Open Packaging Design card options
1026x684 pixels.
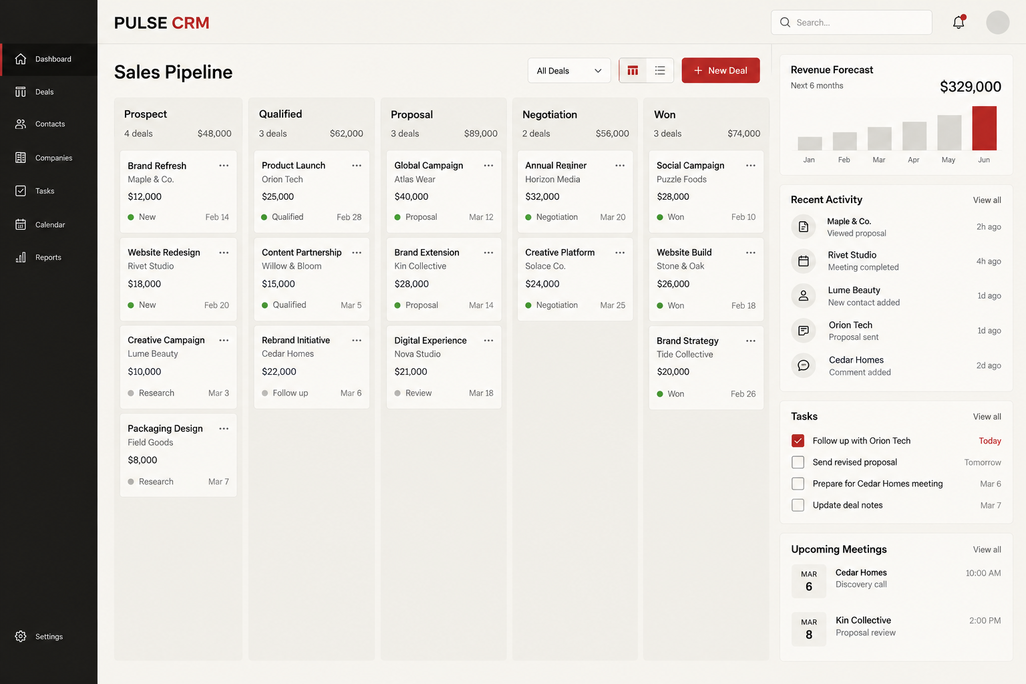(224, 428)
